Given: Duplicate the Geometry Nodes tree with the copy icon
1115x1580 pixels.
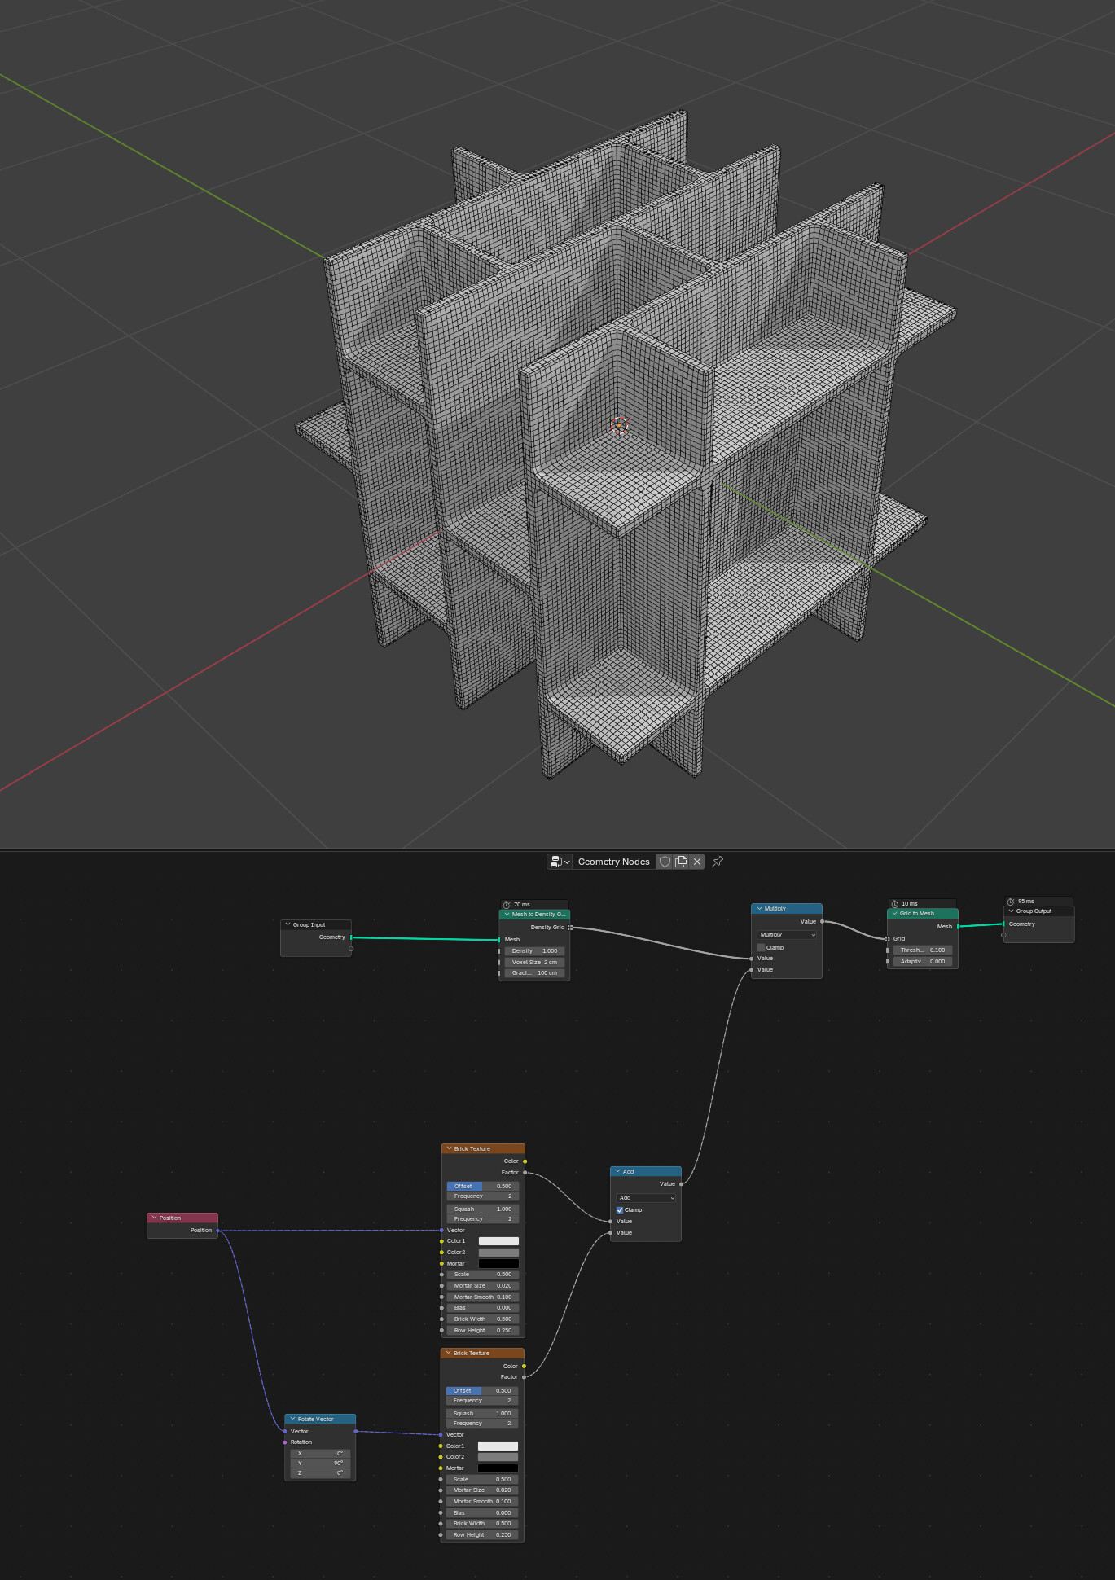Looking at the screenshot, I should [681, 862].
